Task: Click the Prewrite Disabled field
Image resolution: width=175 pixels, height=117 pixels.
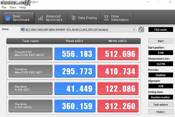Action: (161, 75)
